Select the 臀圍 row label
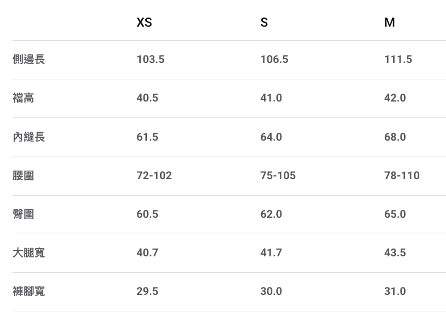Image resolution: width=446 pixels, height=321 pixels. coord(23,214)
